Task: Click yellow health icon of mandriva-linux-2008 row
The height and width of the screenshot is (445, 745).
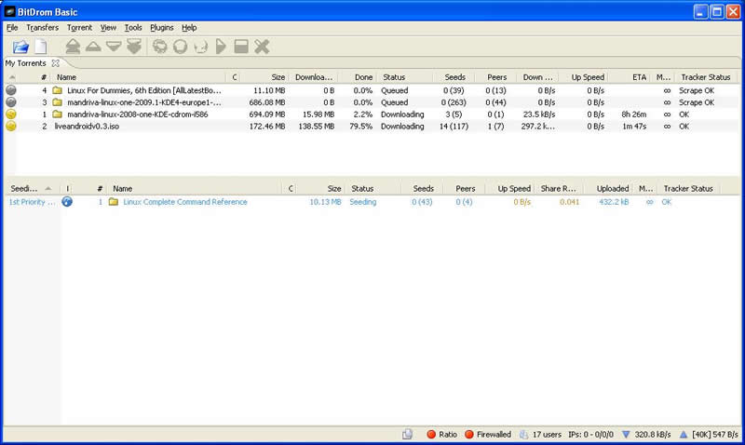Action: tap(11, 114)
